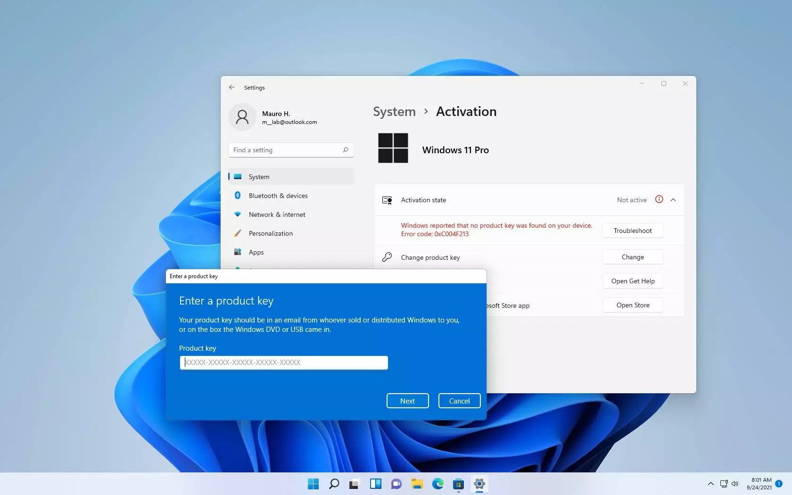Click the Product key input field
This screenshot has height=495, width=792.
(x=283, y=363)
